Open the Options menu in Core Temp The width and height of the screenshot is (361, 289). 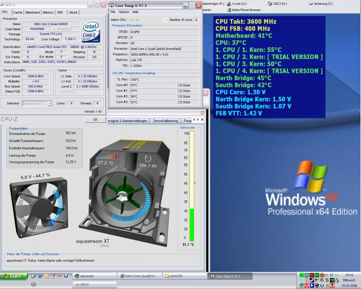click(x=124, y=12)
